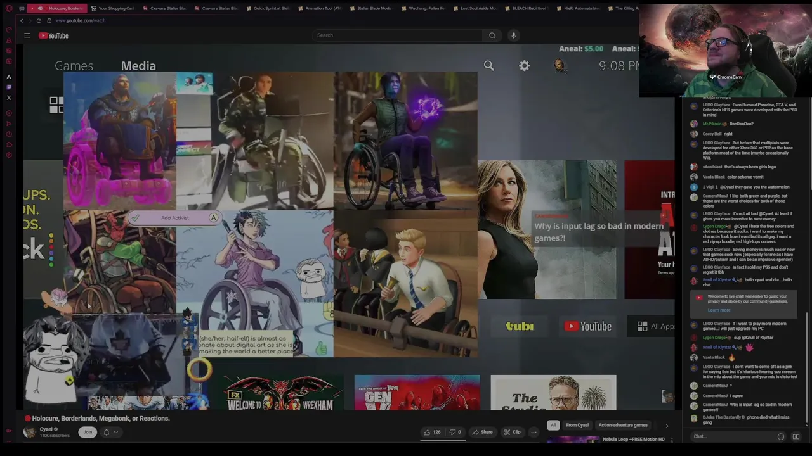Click the browser address bar URL
812x456 pixels.
pyautogui.click(x=81, y=20)
